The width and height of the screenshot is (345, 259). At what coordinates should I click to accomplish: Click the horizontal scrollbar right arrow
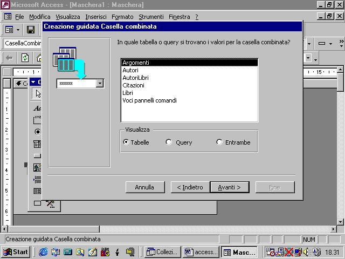tap(334, 229)
